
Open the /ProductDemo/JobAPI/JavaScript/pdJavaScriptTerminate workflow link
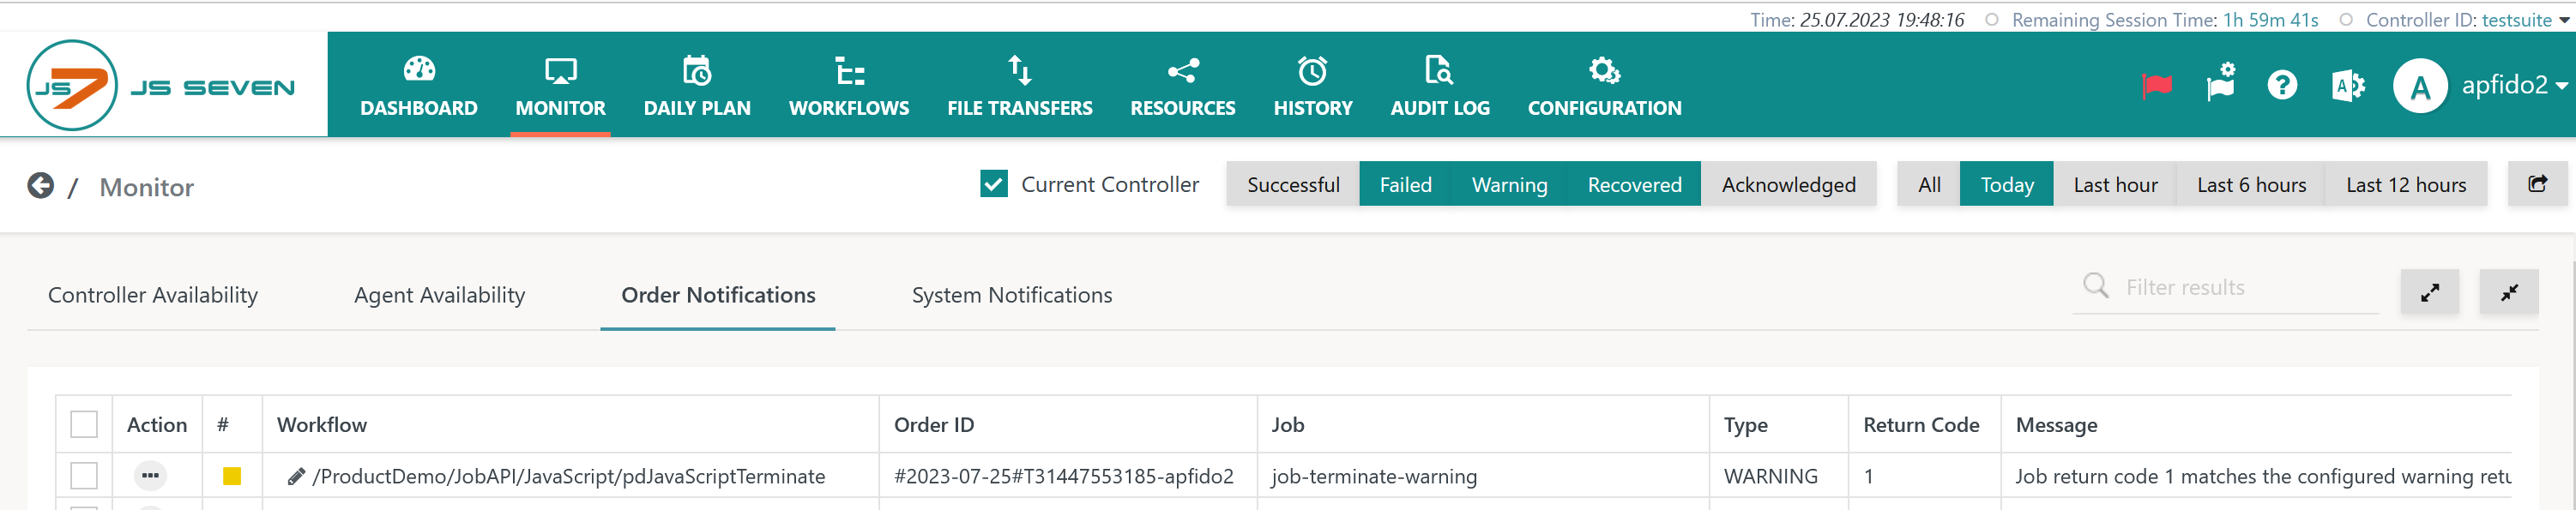(569, 477)
